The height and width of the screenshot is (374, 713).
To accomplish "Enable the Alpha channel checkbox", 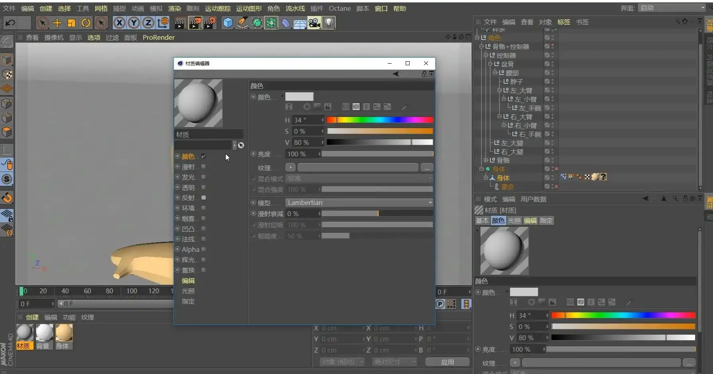I will [x=203, y=249].
